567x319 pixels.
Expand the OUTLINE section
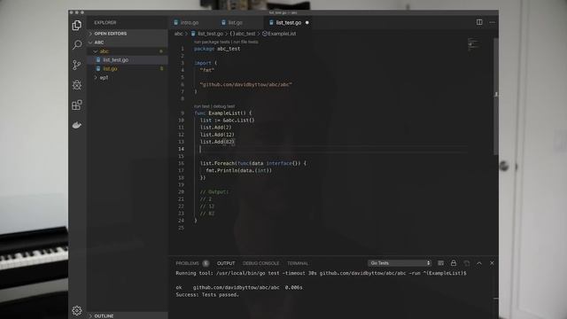(x=128, y=315)
